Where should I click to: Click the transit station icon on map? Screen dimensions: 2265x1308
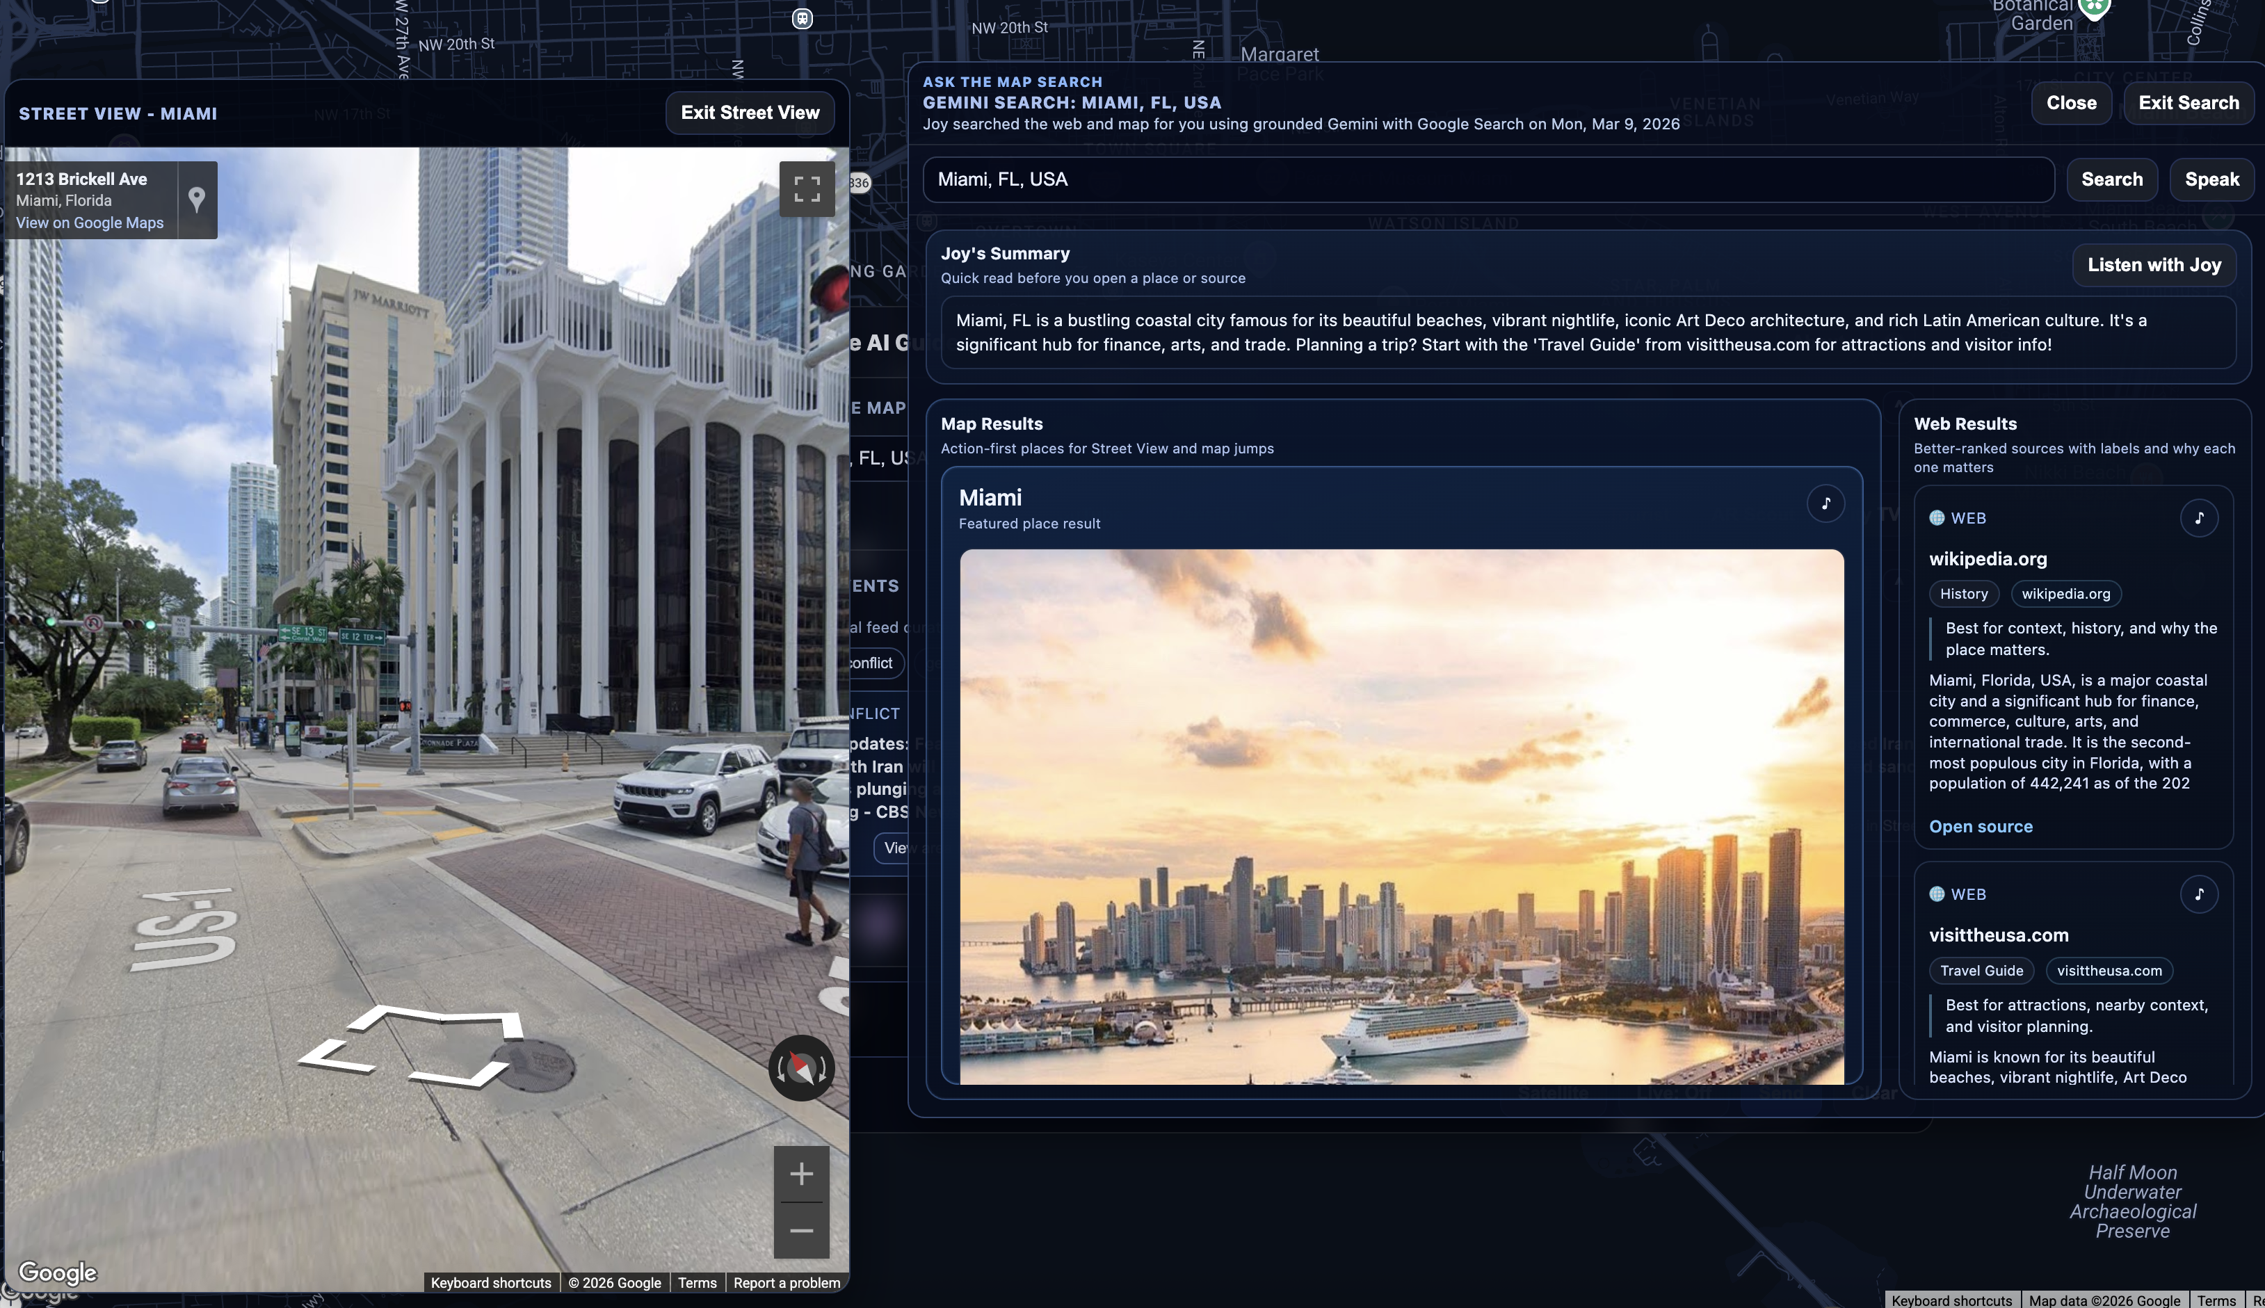[x=801, y=19]
